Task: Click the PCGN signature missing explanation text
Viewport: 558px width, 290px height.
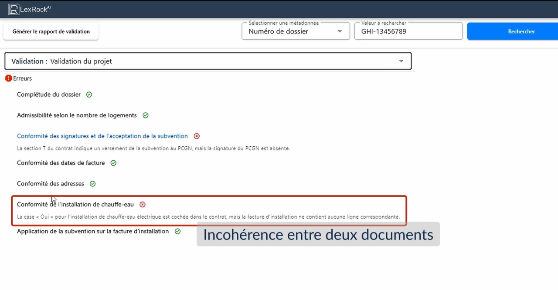Action: pyautogui.click(x=153, y=148)
